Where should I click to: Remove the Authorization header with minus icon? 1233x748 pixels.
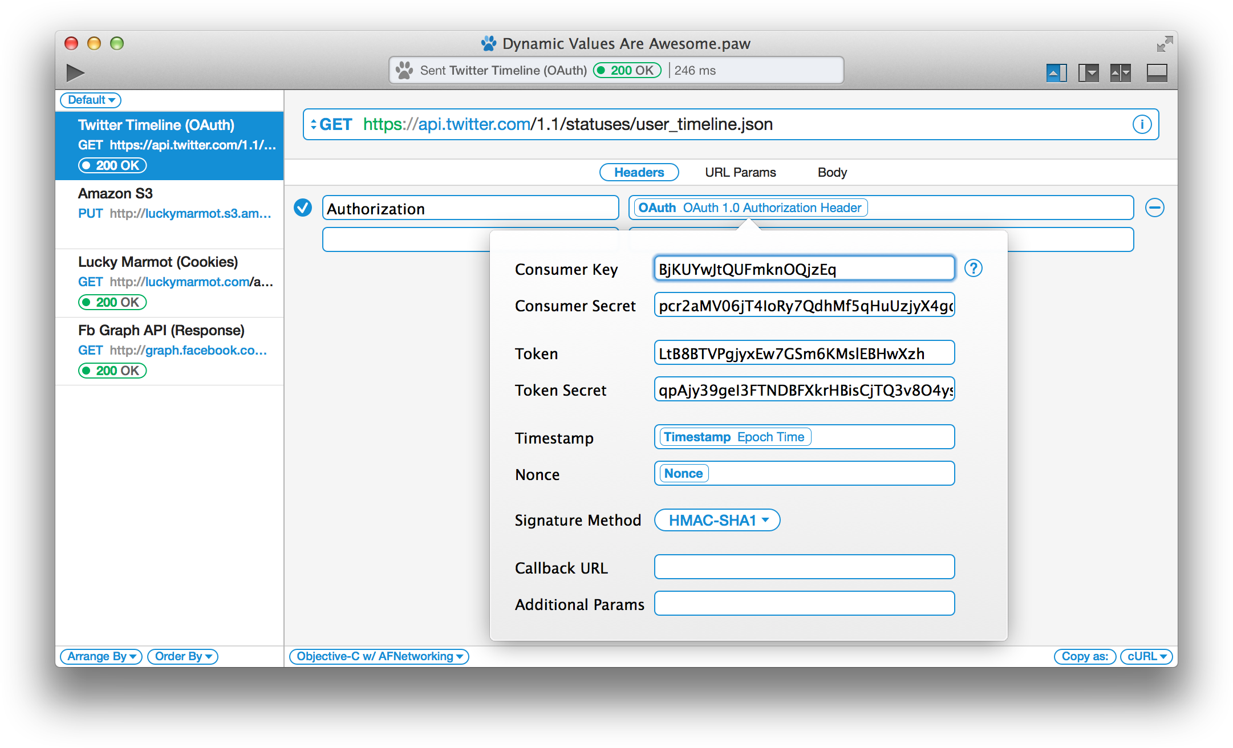click(1155, 208)
